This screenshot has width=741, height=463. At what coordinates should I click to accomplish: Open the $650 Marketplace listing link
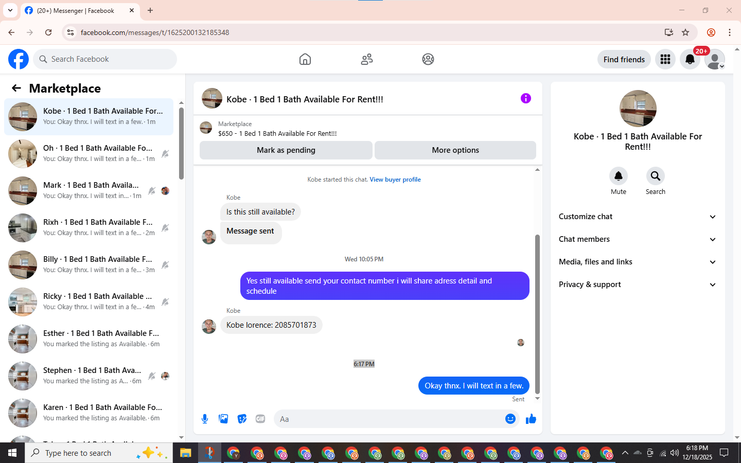click(x=277, y=133)
